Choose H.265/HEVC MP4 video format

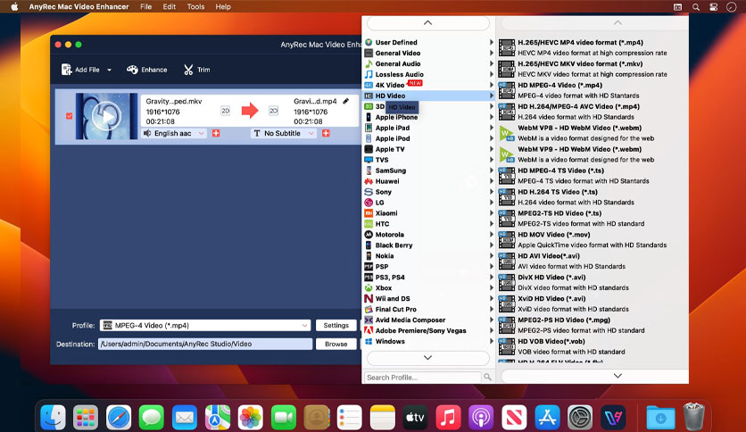(x=593, y=47)
